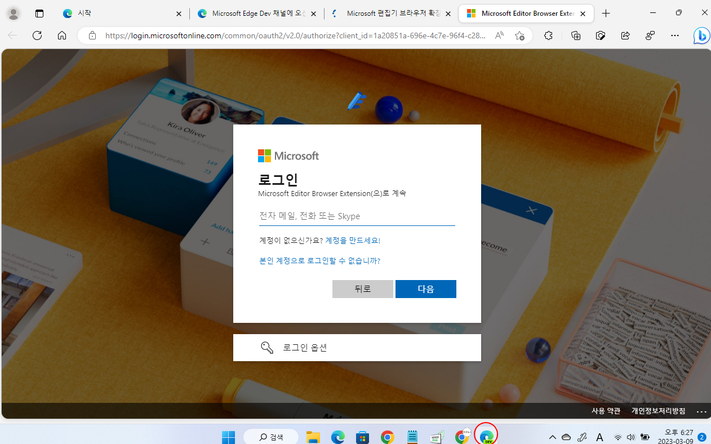Screen dimensions: 711x444
Task: Click the 계정을 만드세요! link
Action: pyautogui.click(x=353, y=241)
